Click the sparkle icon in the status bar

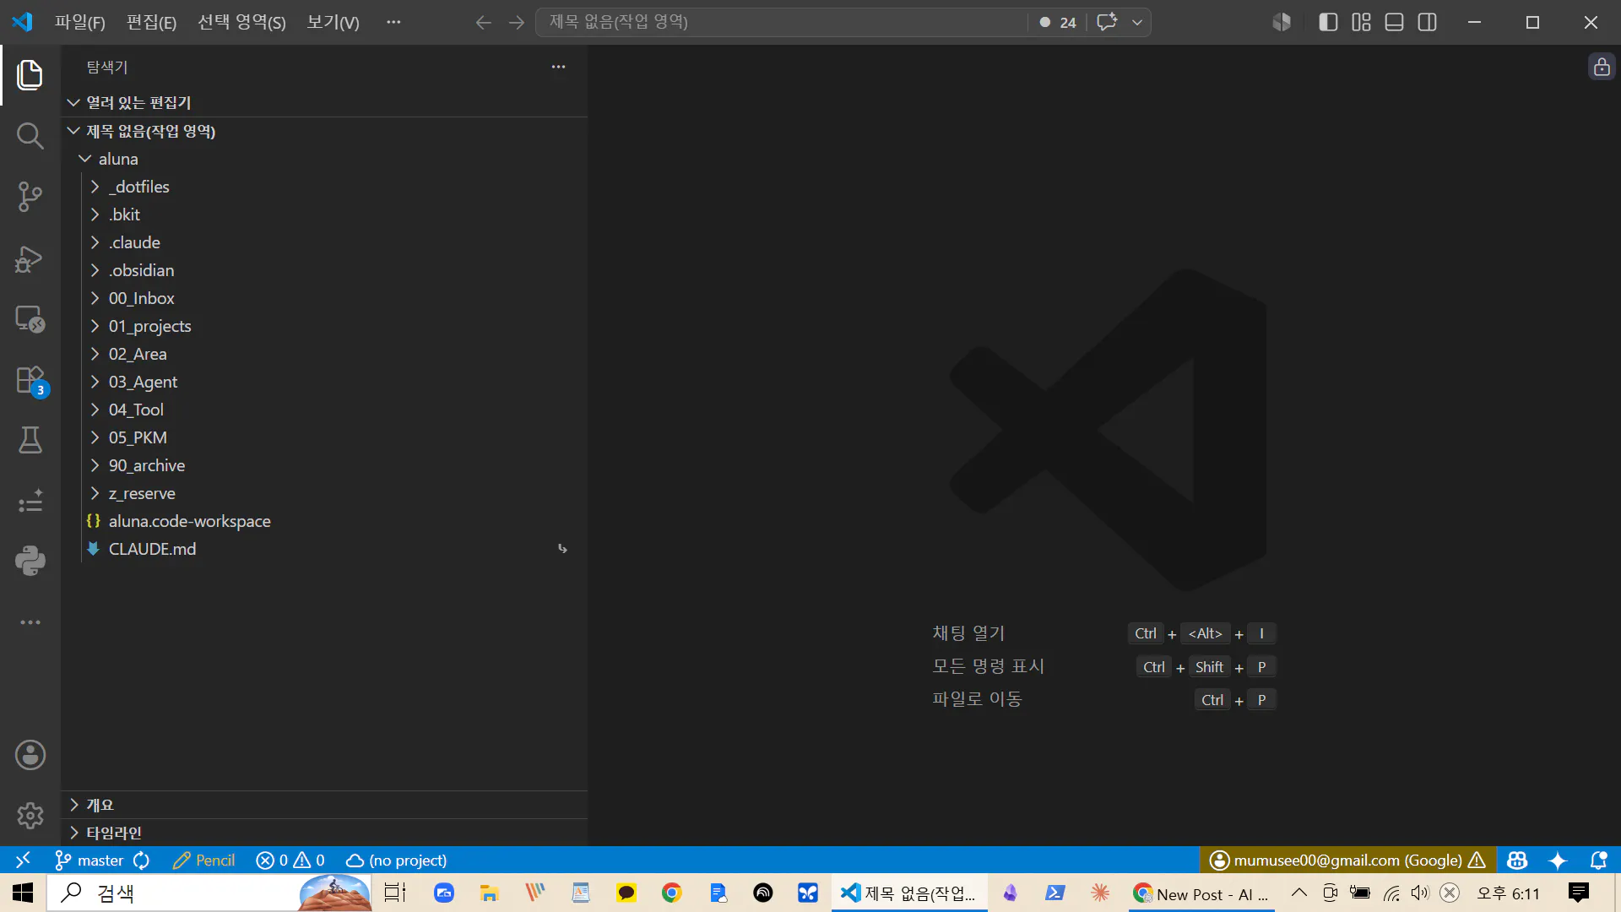click(x=1558, y=860)
